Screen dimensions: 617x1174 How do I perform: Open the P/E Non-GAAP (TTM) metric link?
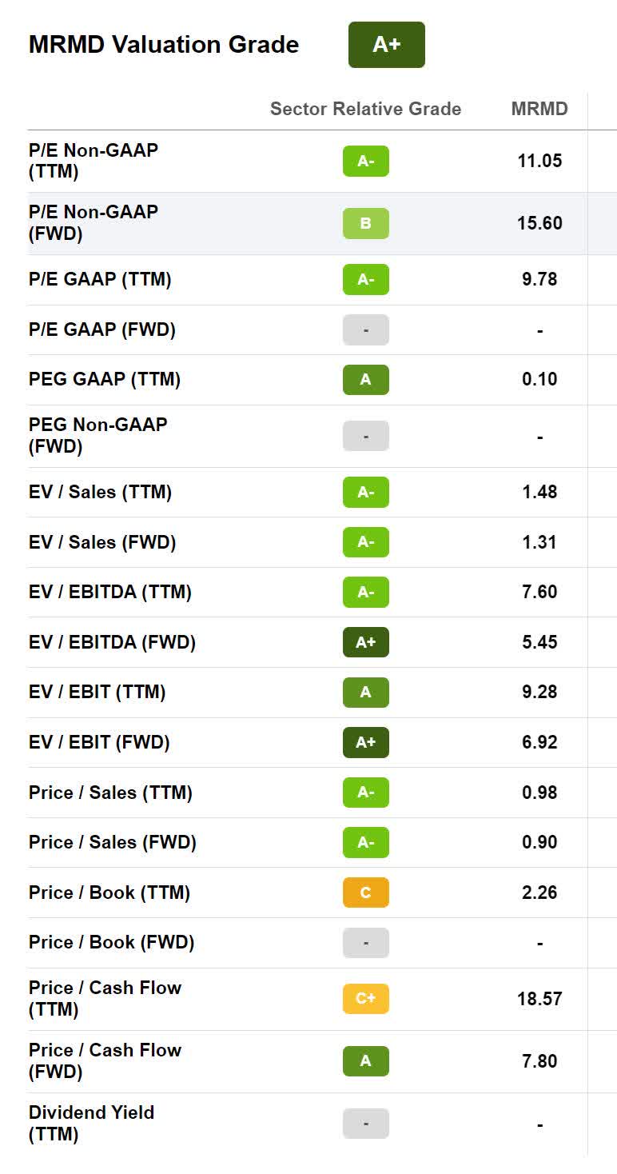[x=93, y=161]
